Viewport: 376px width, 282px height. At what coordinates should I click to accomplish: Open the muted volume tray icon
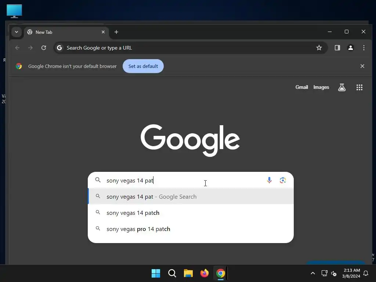coord(333,273)
